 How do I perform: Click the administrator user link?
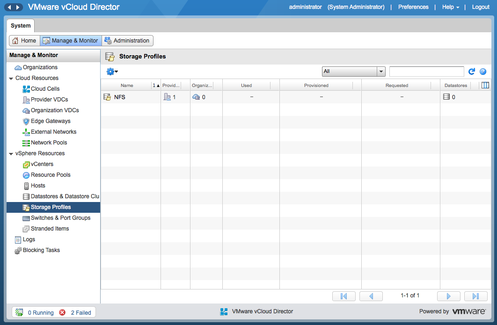(x=305, y=7)
